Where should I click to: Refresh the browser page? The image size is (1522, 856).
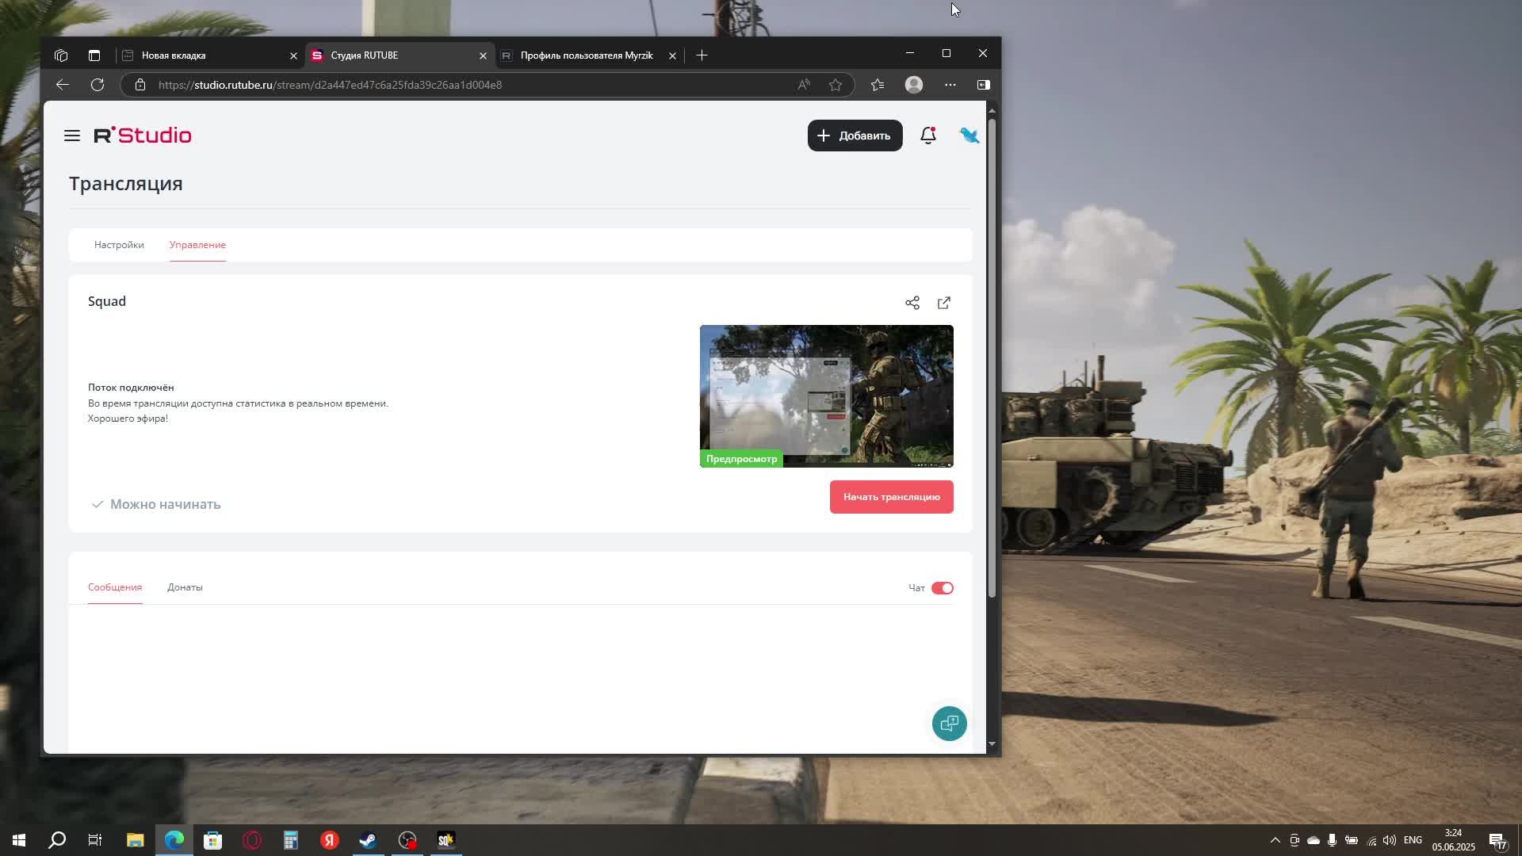pos(98,85)
